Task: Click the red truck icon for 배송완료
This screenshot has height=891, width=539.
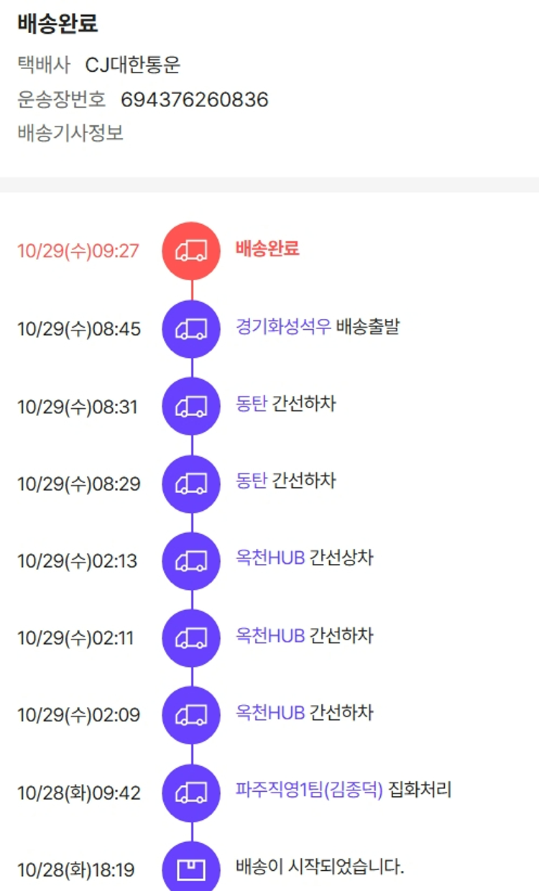Action: point(191,251)
